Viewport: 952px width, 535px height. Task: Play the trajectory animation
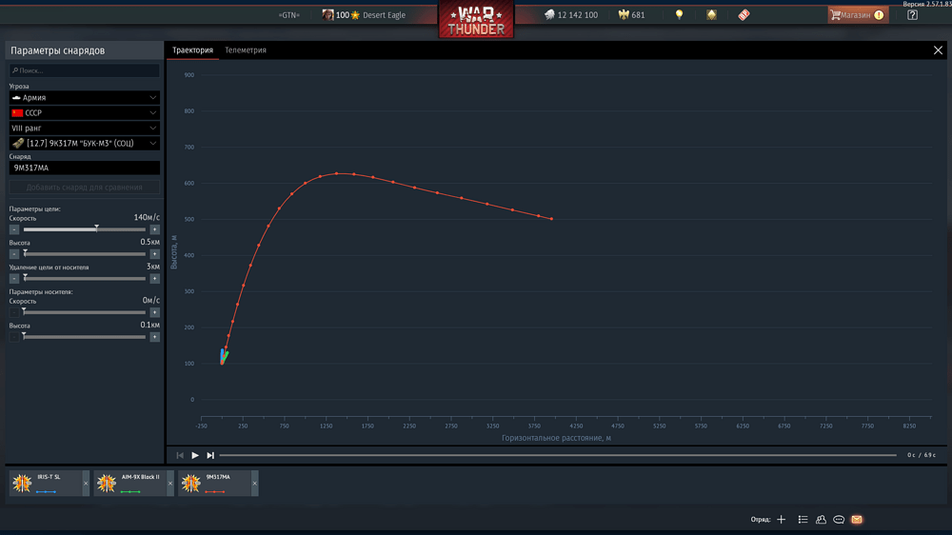pyautogui.click(x=195, y=455)
